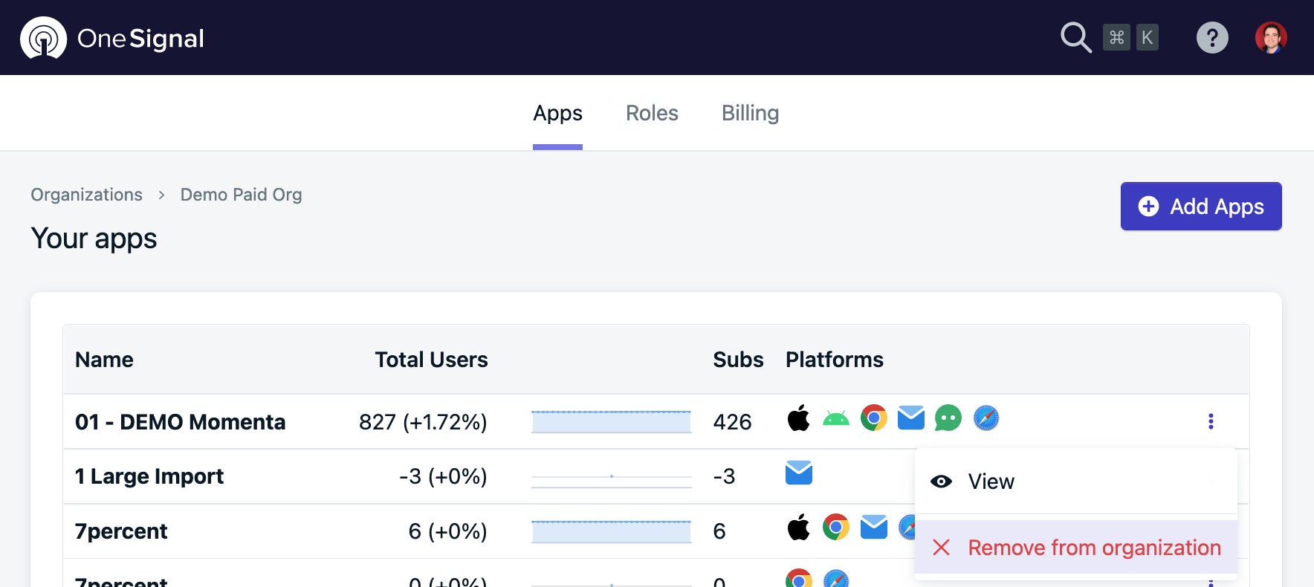Screen dimensions: 1314x587
Task: Open the 01 - DEMO Momenta app
Action: (x=180, y=422)
